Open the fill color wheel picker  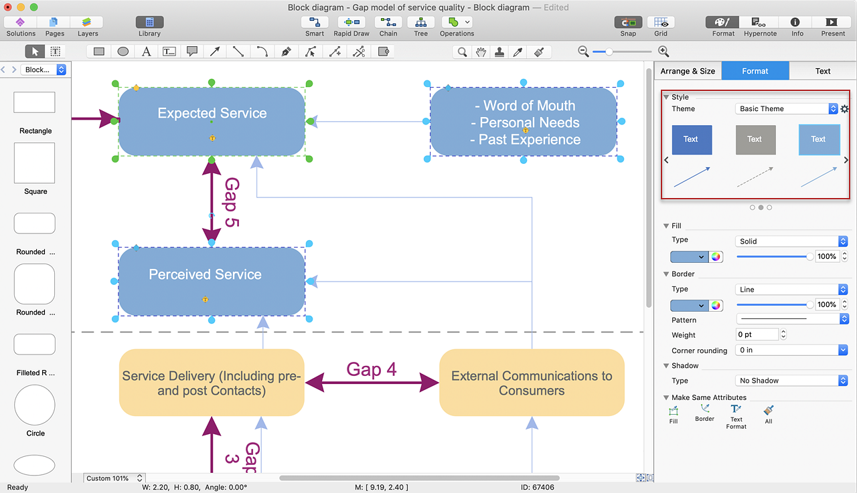[x=716, y=257]
